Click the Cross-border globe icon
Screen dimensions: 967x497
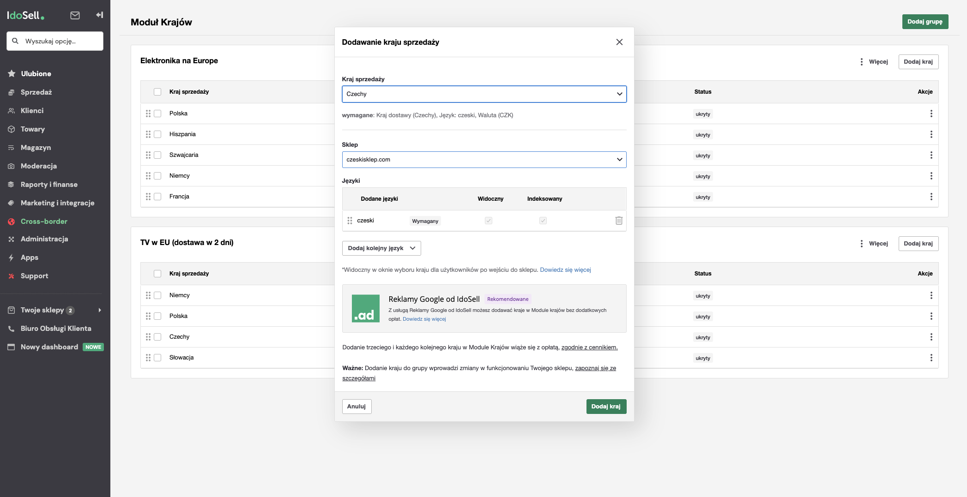[x=12, y=222]
